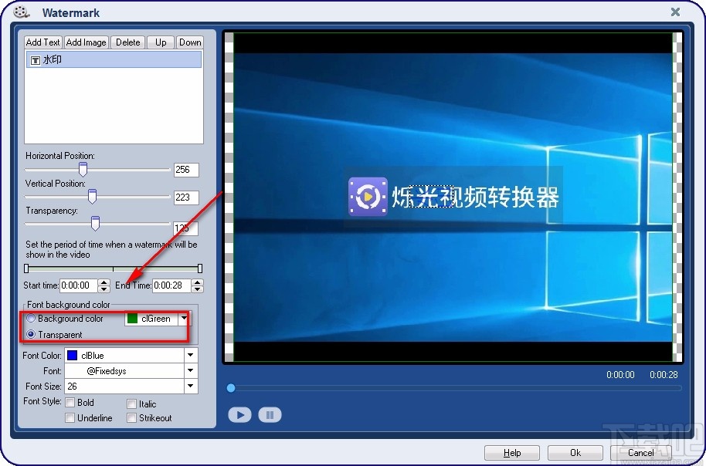Focus the Horizontal Position value field 256
The width and height of the screenshot is (706, 466).
coord(186,170)
